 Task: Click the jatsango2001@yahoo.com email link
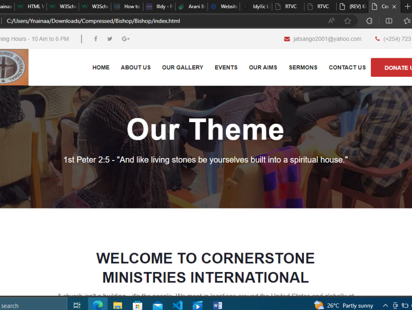[328, 39]
